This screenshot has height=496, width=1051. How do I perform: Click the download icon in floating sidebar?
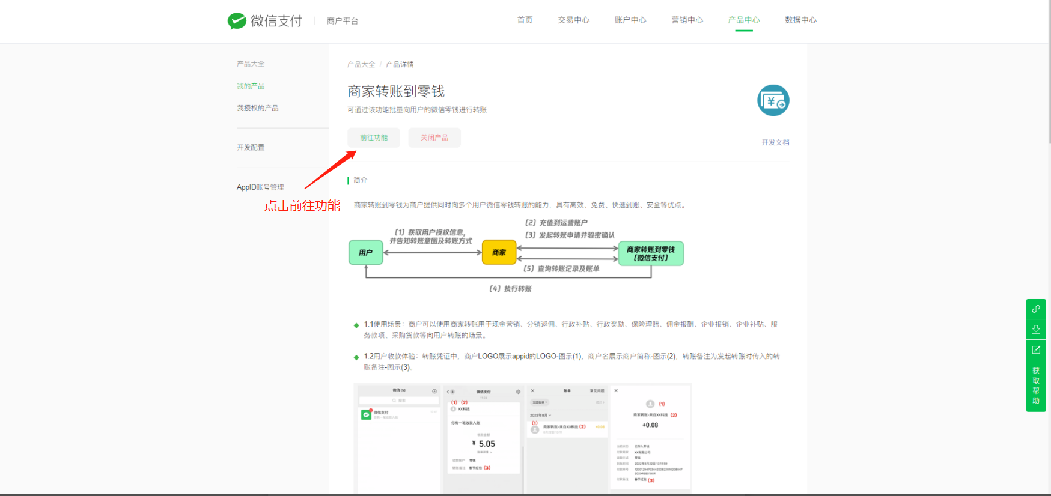[1035, 329]
